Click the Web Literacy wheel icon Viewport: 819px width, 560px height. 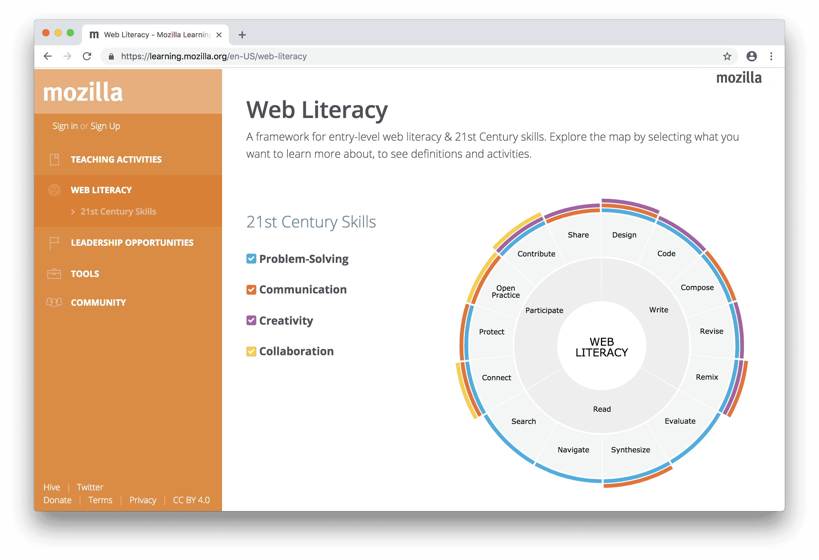coord(54,190)
